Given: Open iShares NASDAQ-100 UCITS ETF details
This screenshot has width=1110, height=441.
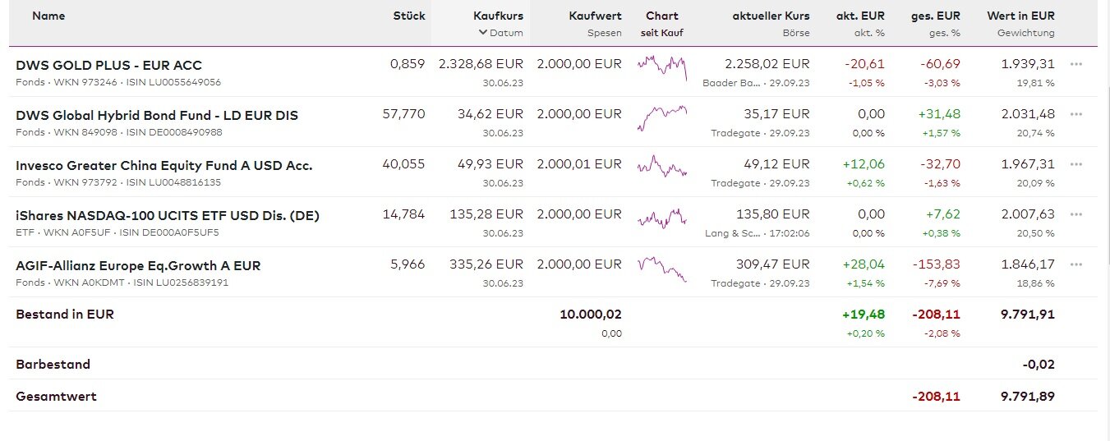Looking at the screenshot, I should point(168,215).
